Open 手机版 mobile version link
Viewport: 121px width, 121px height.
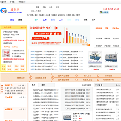coord(12,2)
